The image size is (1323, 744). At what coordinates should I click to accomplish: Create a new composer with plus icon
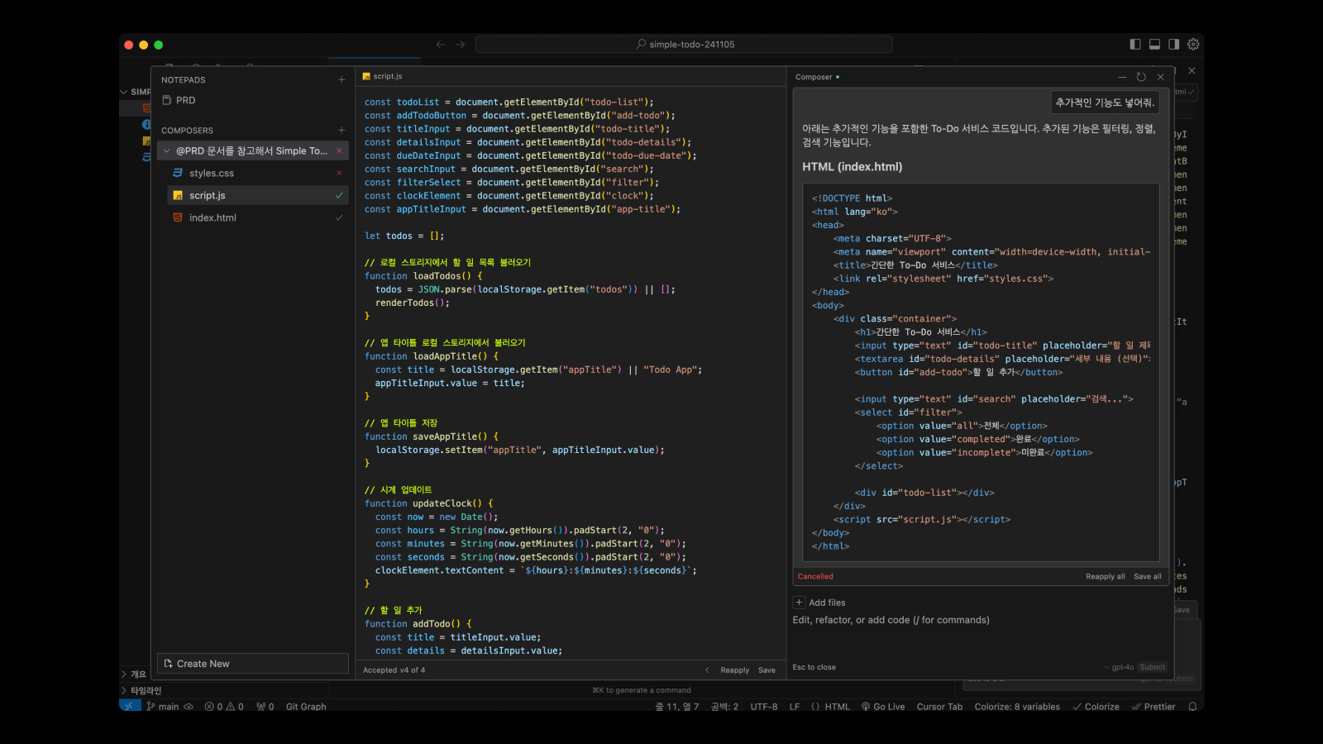tap(341, 131)
